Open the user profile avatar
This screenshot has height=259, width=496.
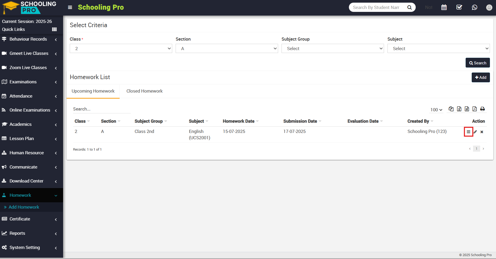coord(489,7)
